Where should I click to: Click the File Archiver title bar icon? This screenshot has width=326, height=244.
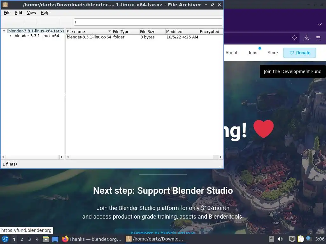(x=5, y=4)
